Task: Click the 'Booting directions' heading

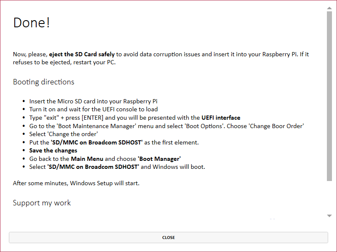Action: [43, 82]
